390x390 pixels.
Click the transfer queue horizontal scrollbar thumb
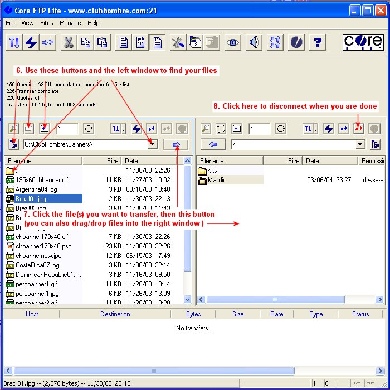[x=154, y=371]
